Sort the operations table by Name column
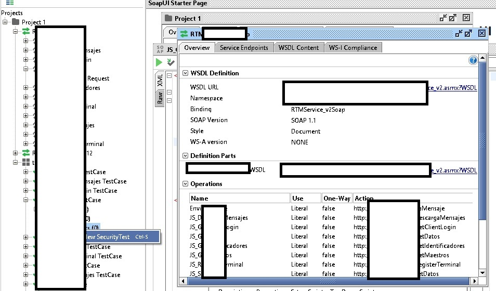Image resolution: width=496 pixels, height=291 pixels. pos(239,198)
